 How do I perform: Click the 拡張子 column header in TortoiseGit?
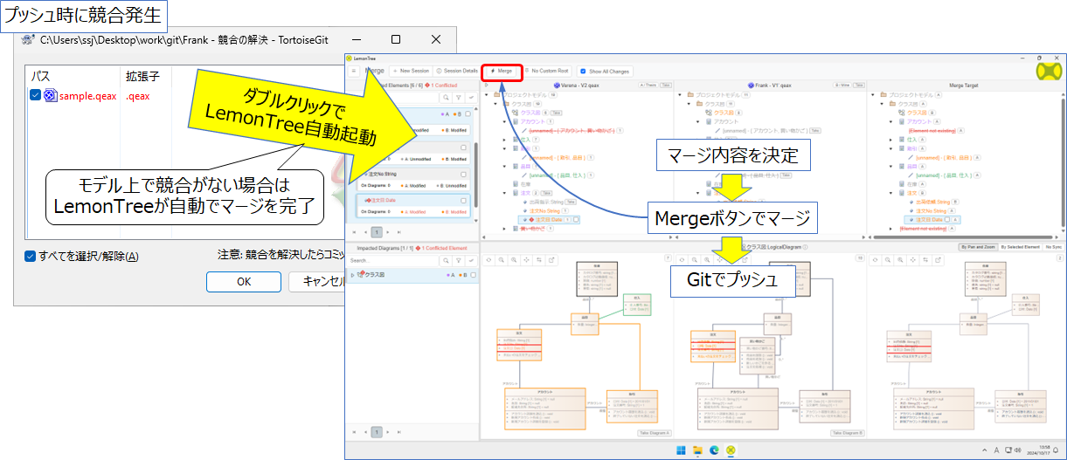143,76
